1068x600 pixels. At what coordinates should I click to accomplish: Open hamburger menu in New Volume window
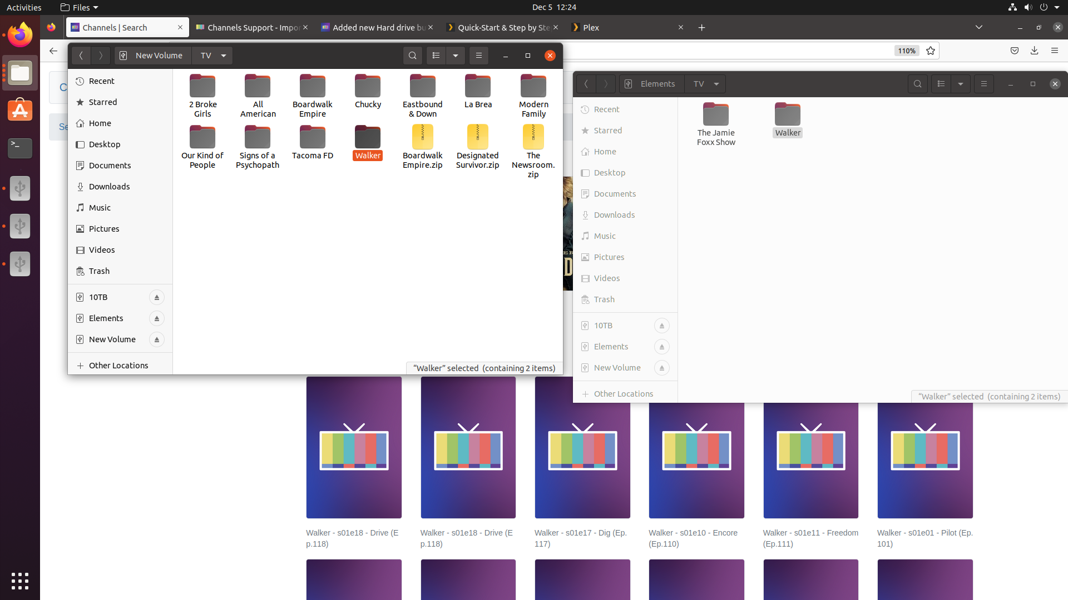tap(479, 56)
